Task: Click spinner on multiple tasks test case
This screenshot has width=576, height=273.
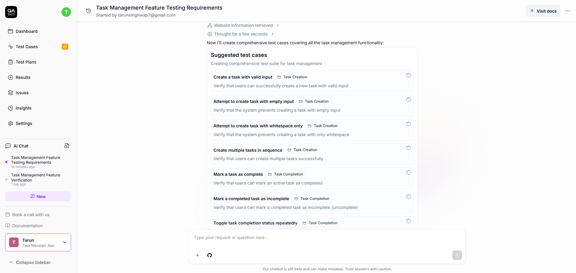Action: click(x=408, y=148)
